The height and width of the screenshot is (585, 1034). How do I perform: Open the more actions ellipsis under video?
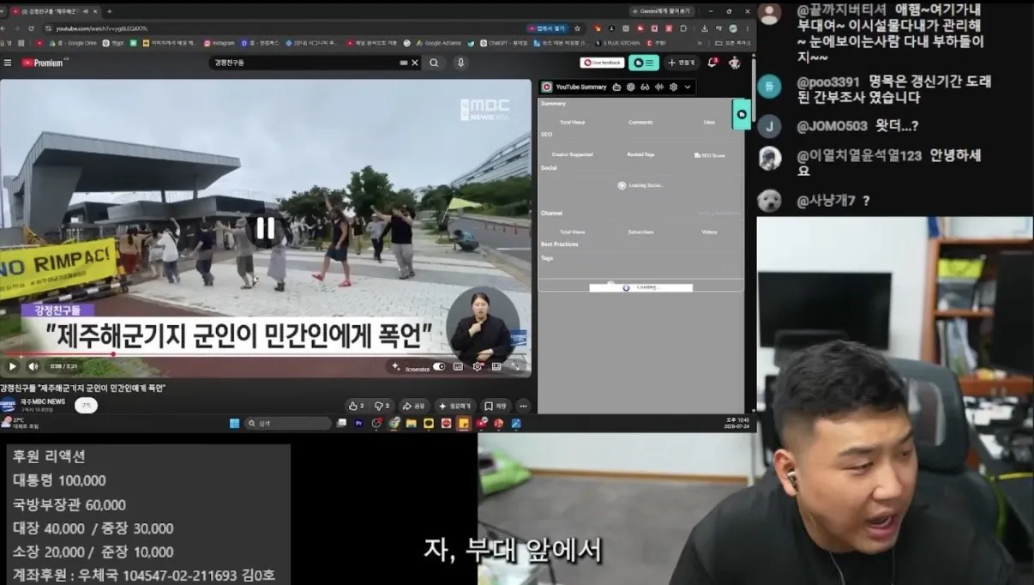523,406
